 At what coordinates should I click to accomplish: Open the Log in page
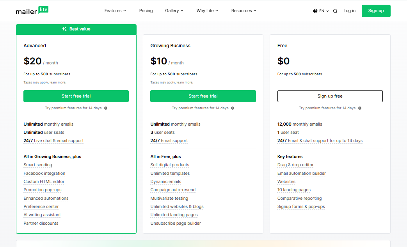349,11
